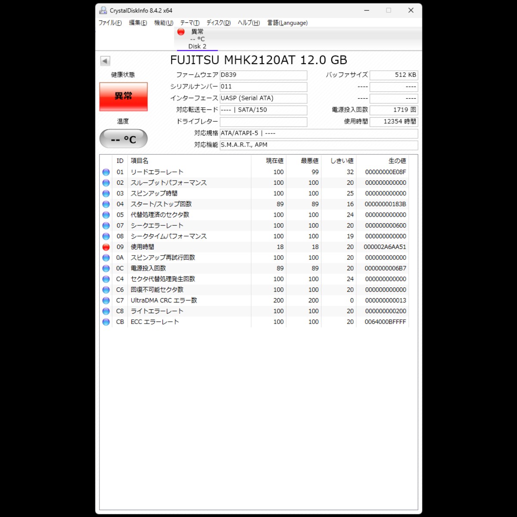Image resolution: width=517 pixels, height=517 pixels.
Task: Click the empty ドライブレター field
Action: point(263,121)
